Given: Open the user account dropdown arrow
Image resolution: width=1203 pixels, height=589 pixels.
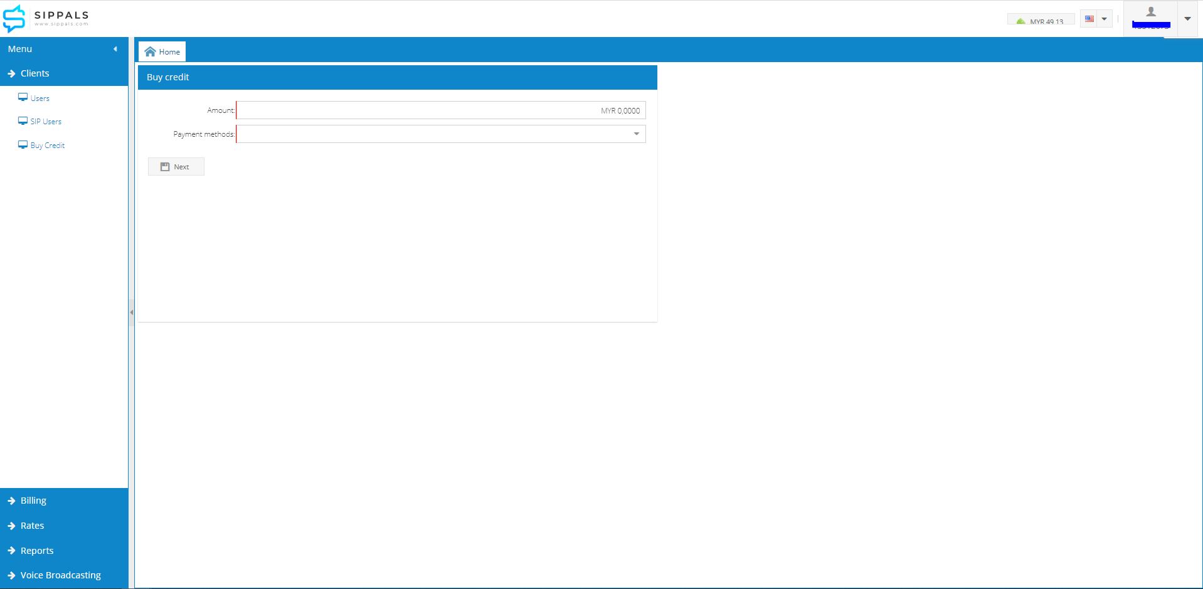Looking at the screenshot, I should 1187,19.
